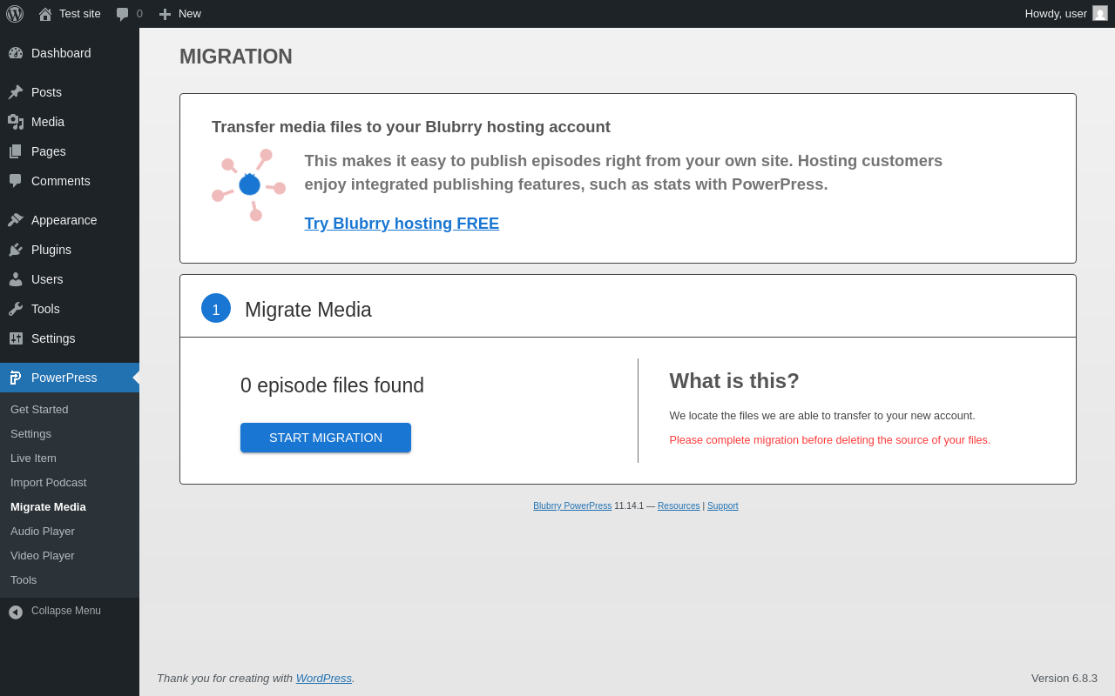This screenshot has width=1115, height=696.
Task: Click the Howdy, user account text
Action: pyautogui.click(x=1056, y=13)
